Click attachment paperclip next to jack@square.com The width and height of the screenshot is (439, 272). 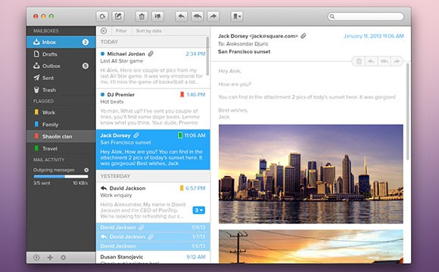[304, 36]
